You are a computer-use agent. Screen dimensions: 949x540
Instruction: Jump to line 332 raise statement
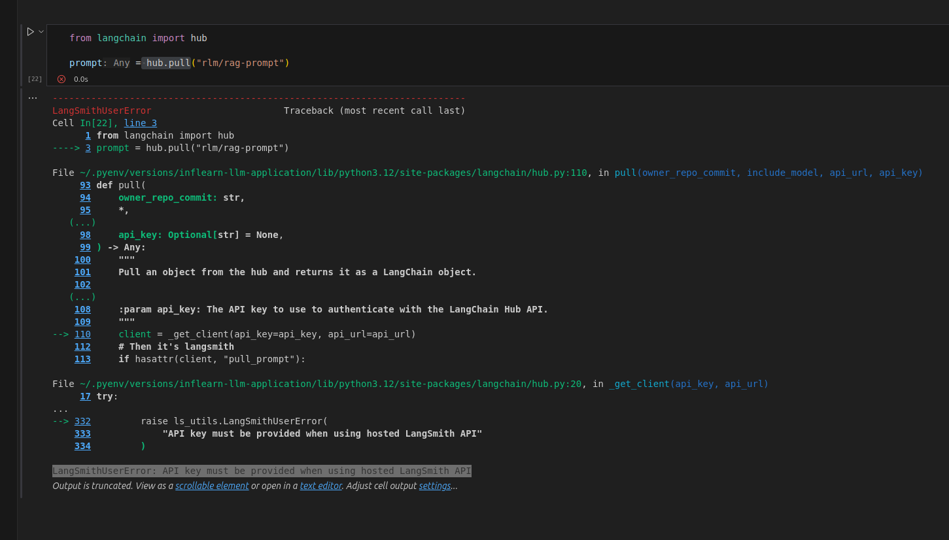click(83, 421)
